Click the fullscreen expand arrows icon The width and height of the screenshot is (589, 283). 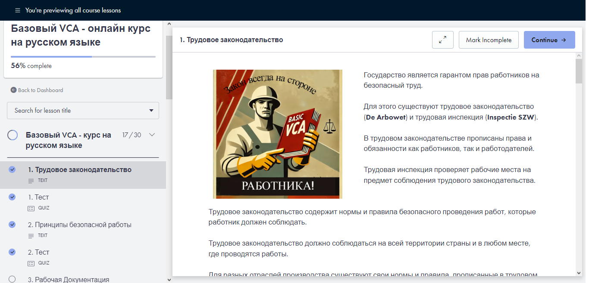pyautogui.click(x=443, y=40)
